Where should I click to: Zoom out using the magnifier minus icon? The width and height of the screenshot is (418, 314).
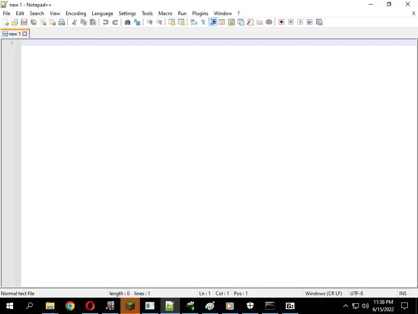[159, 22]
